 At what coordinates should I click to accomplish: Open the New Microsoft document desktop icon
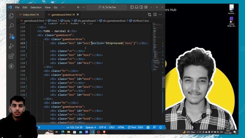point(232,9)
